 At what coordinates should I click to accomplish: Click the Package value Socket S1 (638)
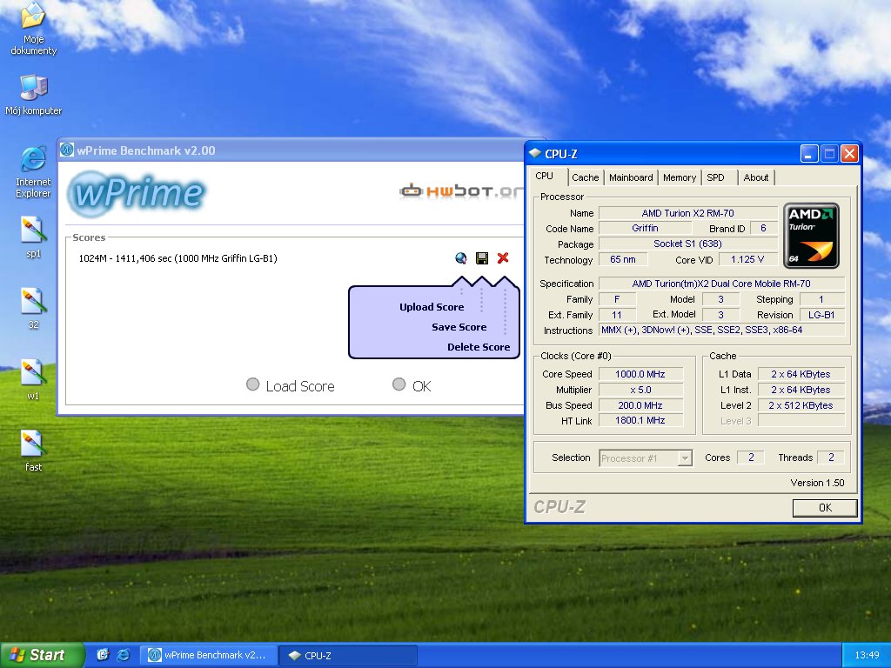[687, 244]
